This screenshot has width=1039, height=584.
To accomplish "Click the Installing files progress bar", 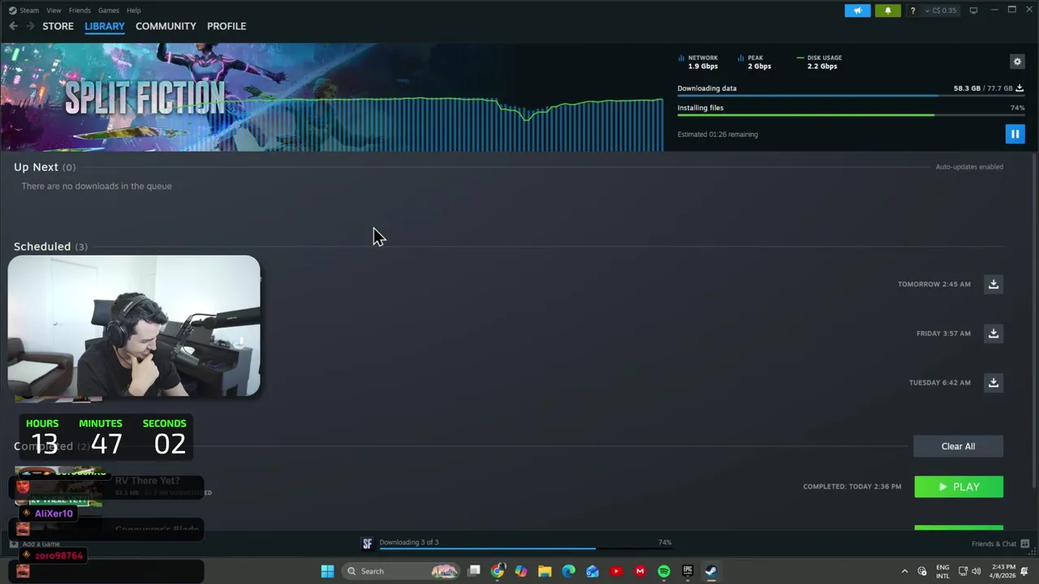I will [x=851, y=115].
